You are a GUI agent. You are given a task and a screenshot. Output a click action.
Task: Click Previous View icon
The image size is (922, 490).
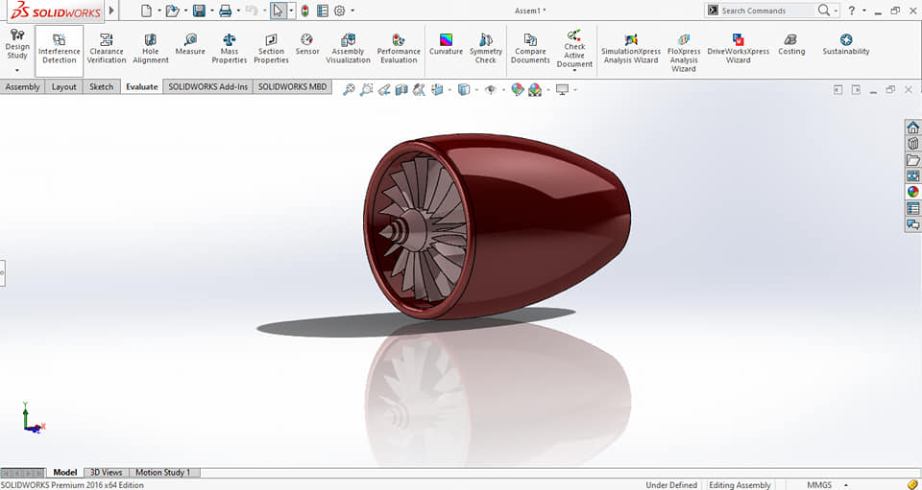point(384,90)
